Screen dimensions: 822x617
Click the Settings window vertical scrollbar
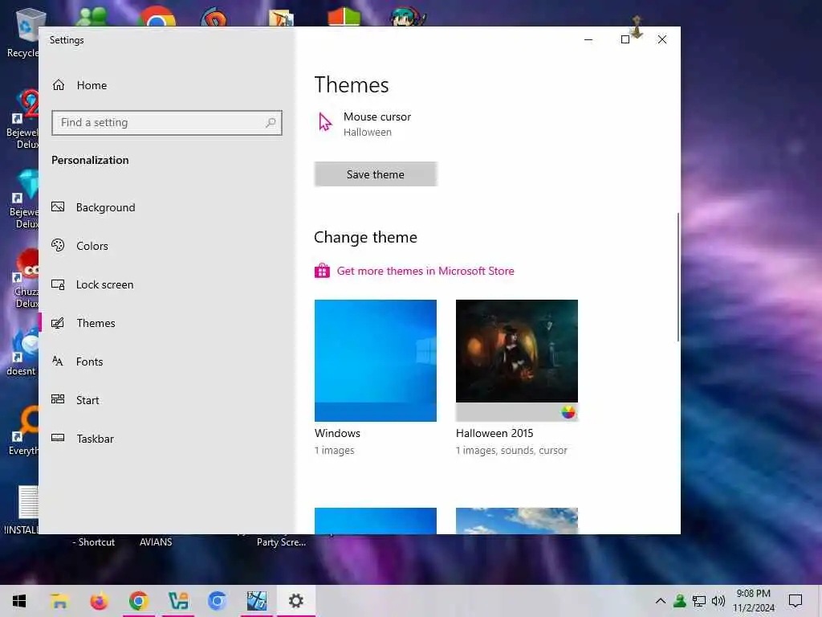tap(678, 277)
